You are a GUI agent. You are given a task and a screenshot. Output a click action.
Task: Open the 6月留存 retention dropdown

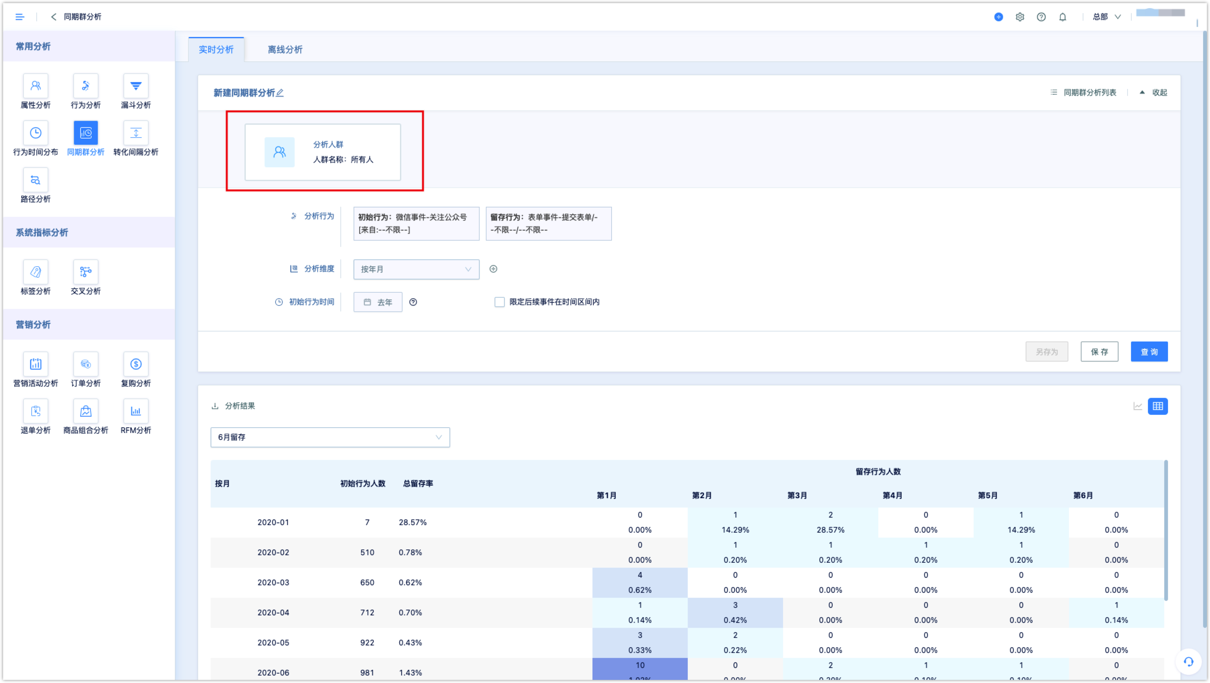[330, 437]
